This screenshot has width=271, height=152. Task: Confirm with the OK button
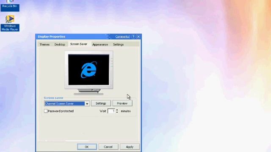87,147
